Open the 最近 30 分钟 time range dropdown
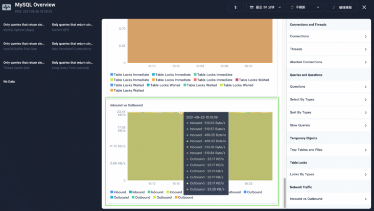Viewport: 374px width, 211px height. pyautogui.click(x=265, y=8)
